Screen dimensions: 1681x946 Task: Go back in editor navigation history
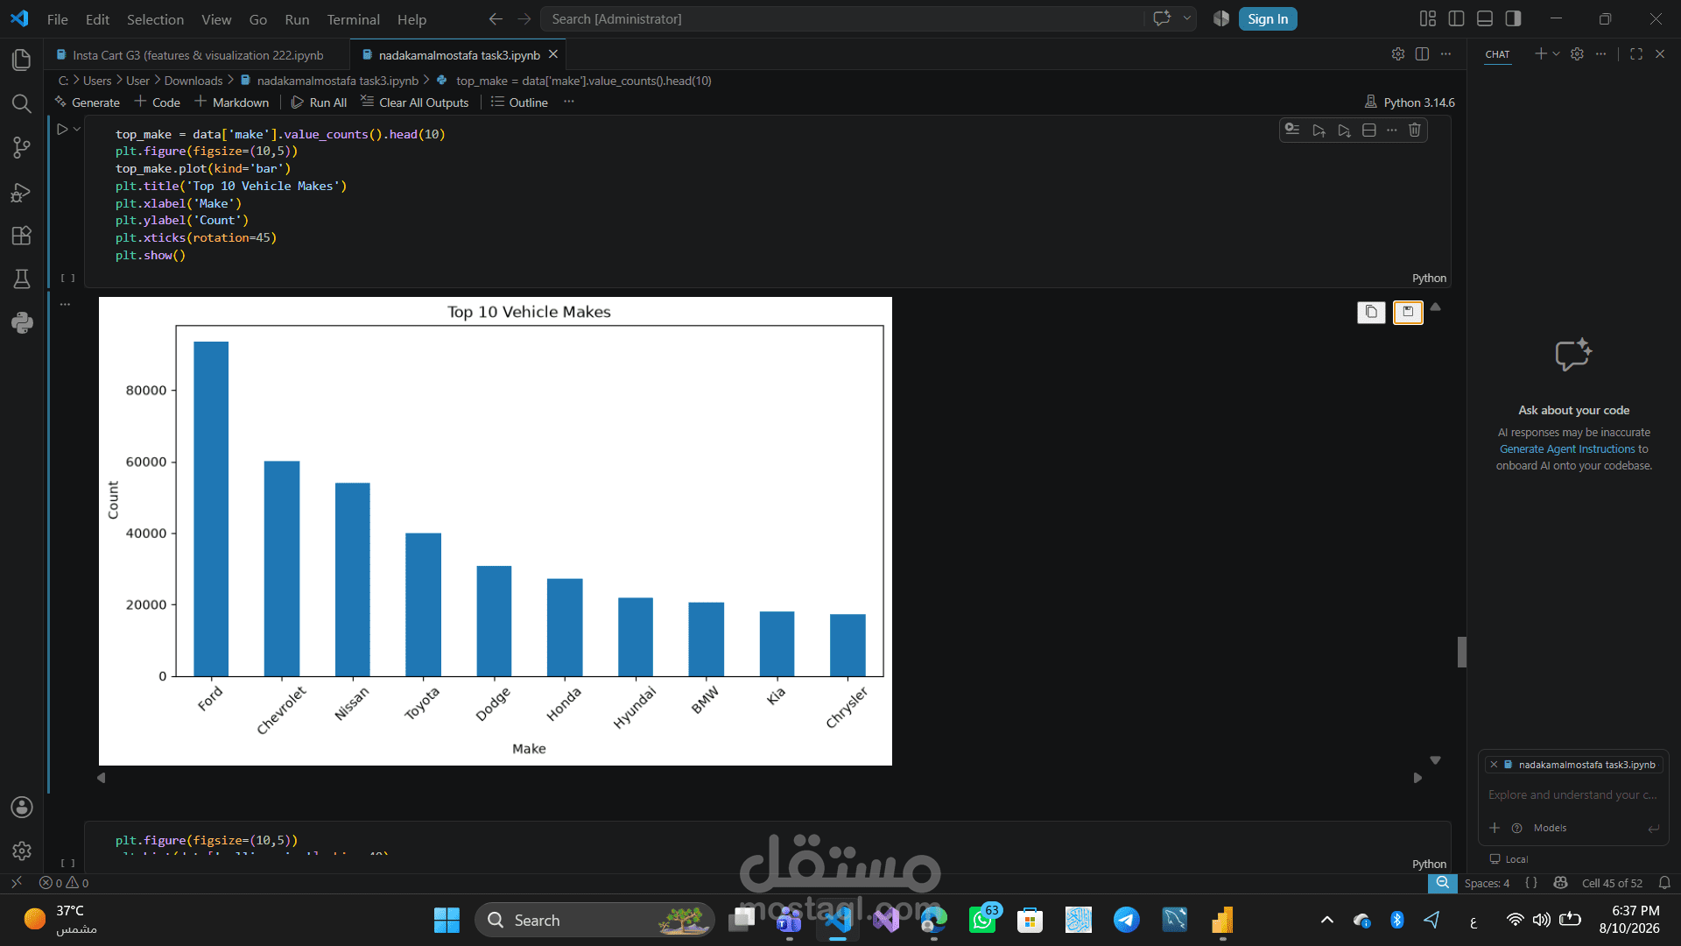[x=496, y=19]
